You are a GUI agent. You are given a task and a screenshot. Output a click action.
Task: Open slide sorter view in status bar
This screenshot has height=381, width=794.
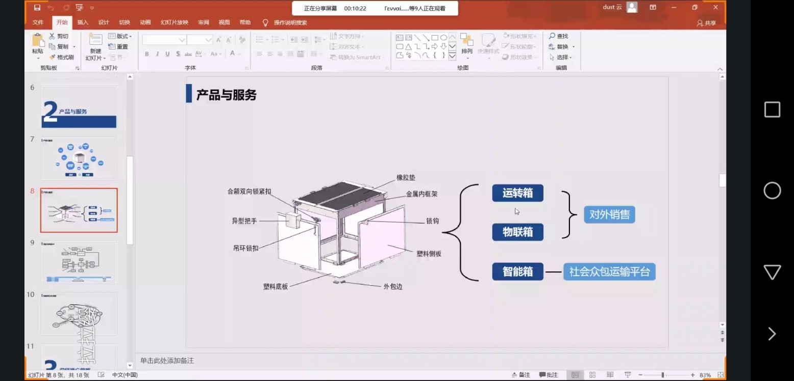tap(592, 375)
